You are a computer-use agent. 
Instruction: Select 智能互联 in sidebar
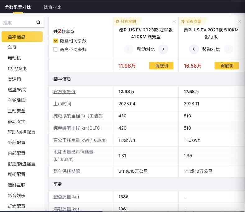point(16,185)
